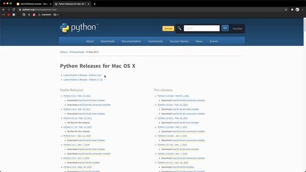Click the browser forward arrow
The height and width of the screenshot is (172, 306).
click(x=9, y=10)
